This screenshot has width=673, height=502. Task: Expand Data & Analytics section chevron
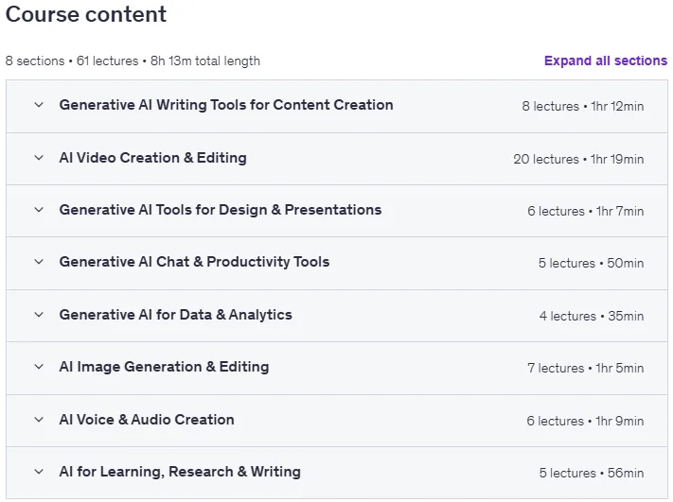39,315
